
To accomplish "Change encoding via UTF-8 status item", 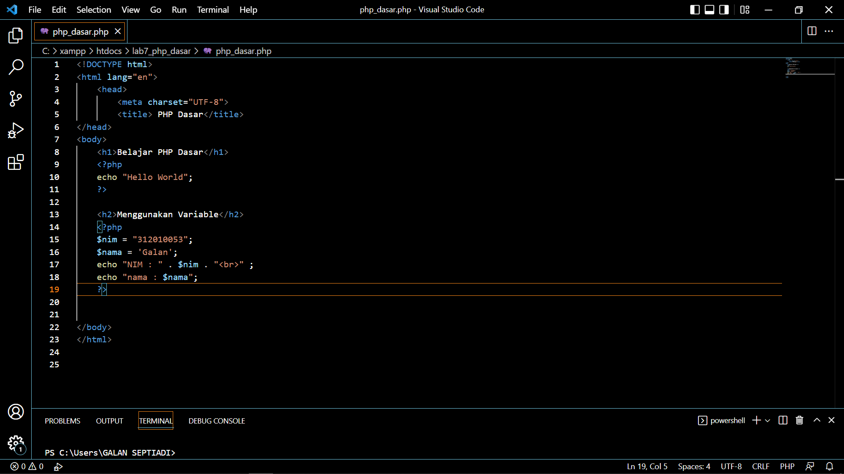I will point(731,467).
